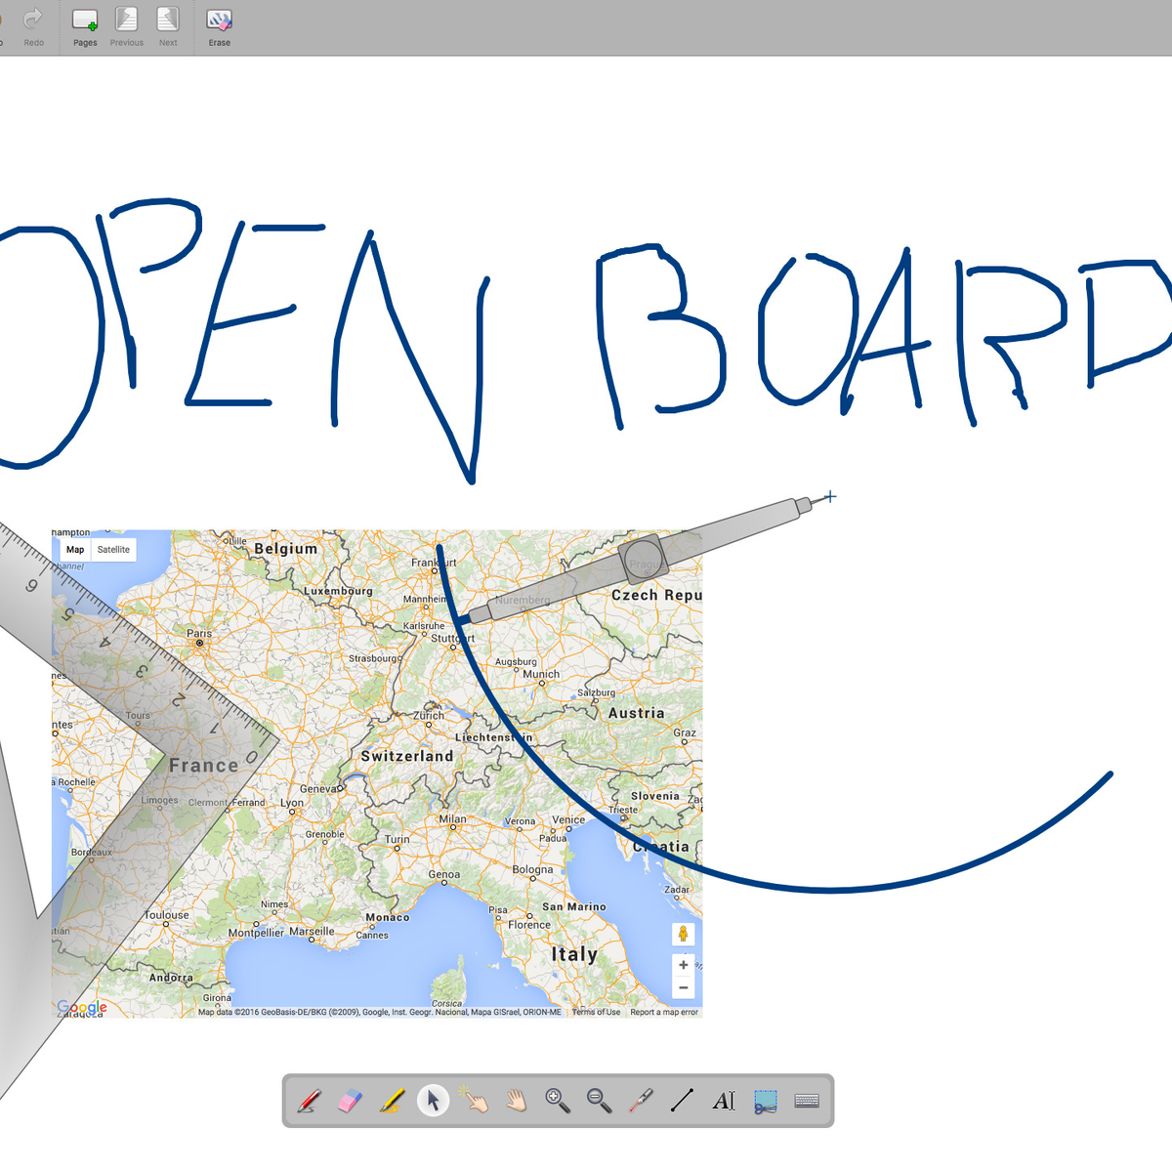This screenshot has width=1172, height=1172.
Task: Choose the Text tool
Action: 724,1101
